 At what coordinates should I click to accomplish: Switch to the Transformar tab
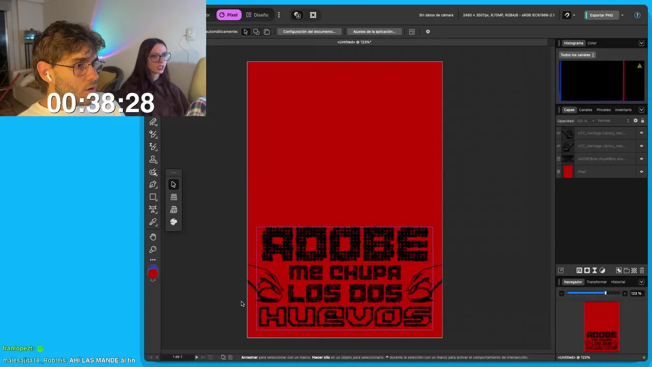pyautogui.click(x=596, y=282)
